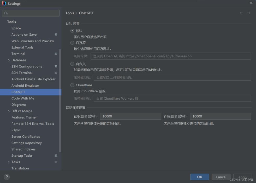Viewport: 256px width, 183px height.
Task: Open Settings Repository page
Action: [x=27, y=143]
